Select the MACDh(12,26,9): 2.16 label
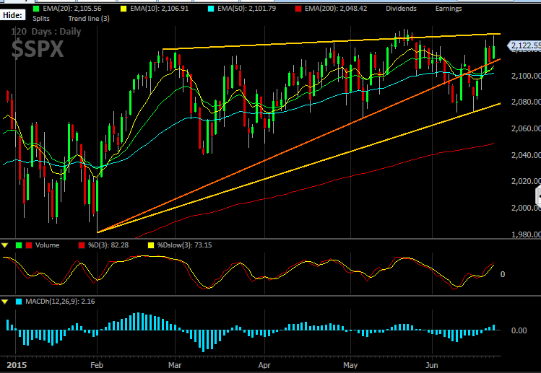 [x=60, y=302]
